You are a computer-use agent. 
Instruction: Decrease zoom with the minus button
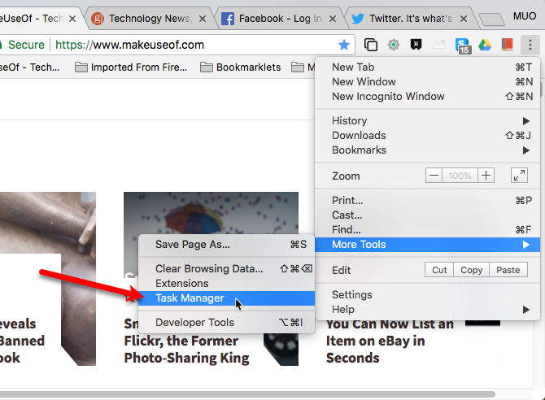[x=434, y=175]
